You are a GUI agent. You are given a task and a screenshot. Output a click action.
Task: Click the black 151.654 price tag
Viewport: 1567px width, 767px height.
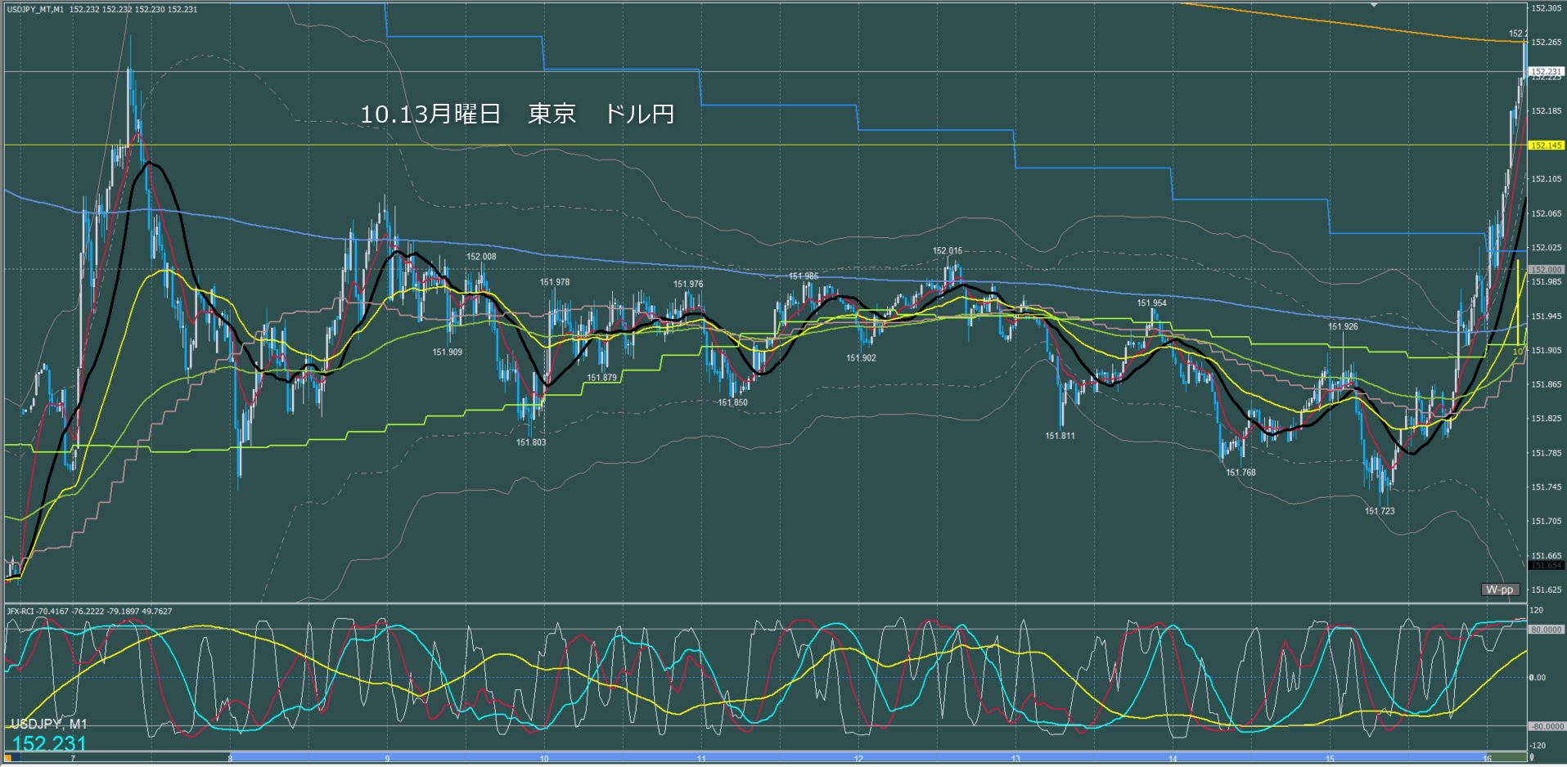[x=1546, y=565]
